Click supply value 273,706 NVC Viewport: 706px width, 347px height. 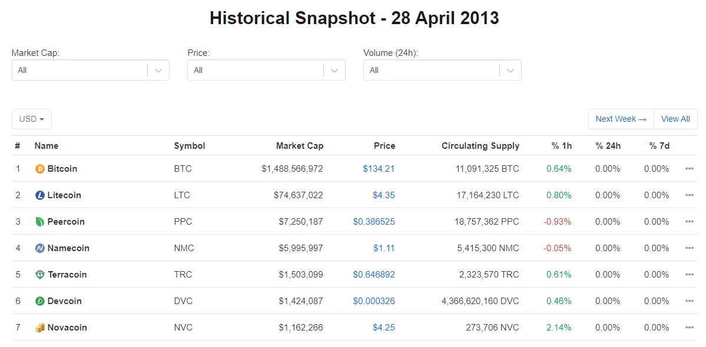[x=493, y=328]
